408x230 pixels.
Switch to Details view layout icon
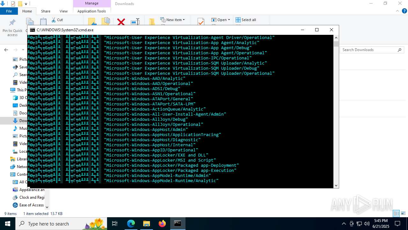coord(396,213)
